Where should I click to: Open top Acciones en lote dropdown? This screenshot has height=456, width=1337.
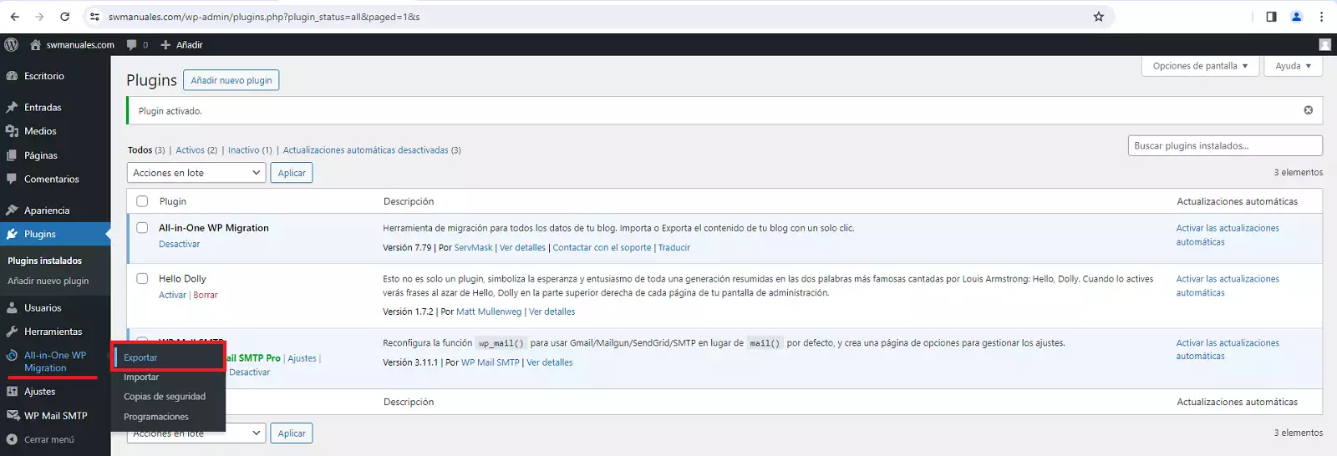196,173
